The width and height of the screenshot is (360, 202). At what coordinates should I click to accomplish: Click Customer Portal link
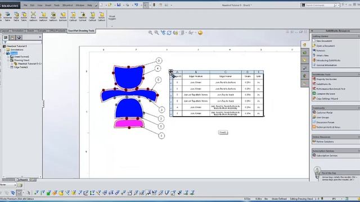324,113
